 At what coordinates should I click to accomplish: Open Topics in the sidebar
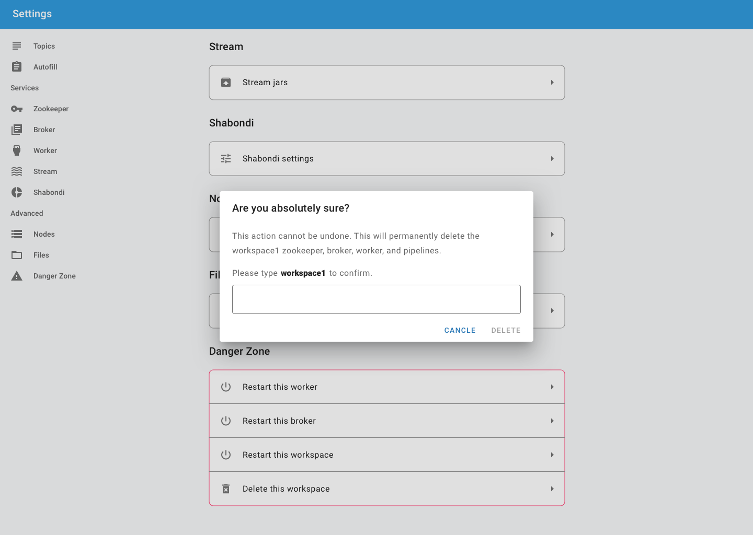click(44, 46)
